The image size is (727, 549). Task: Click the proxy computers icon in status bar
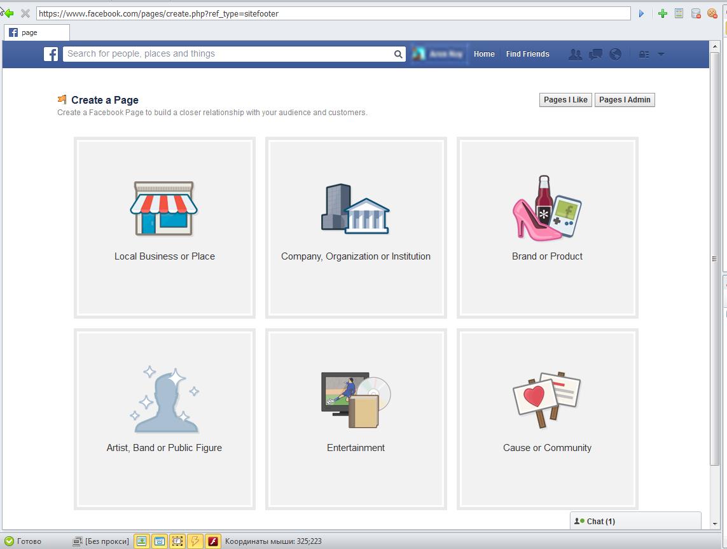point(78,541)
